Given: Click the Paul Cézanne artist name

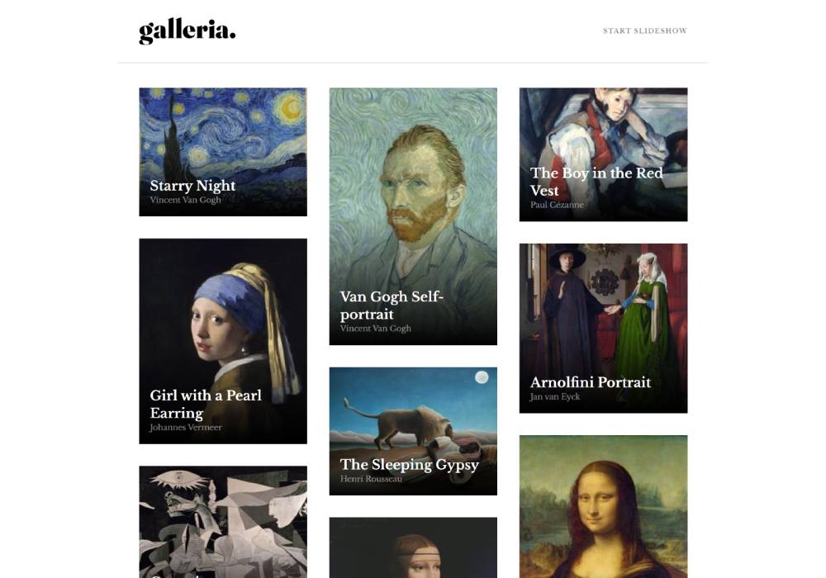Looking at the screenshot, I should tap(557, 205).
